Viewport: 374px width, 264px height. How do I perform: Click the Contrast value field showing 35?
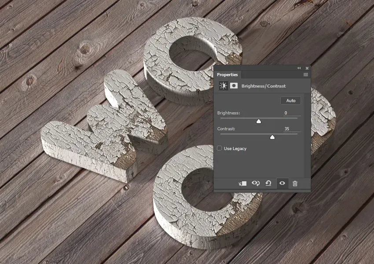pos(292,128)
